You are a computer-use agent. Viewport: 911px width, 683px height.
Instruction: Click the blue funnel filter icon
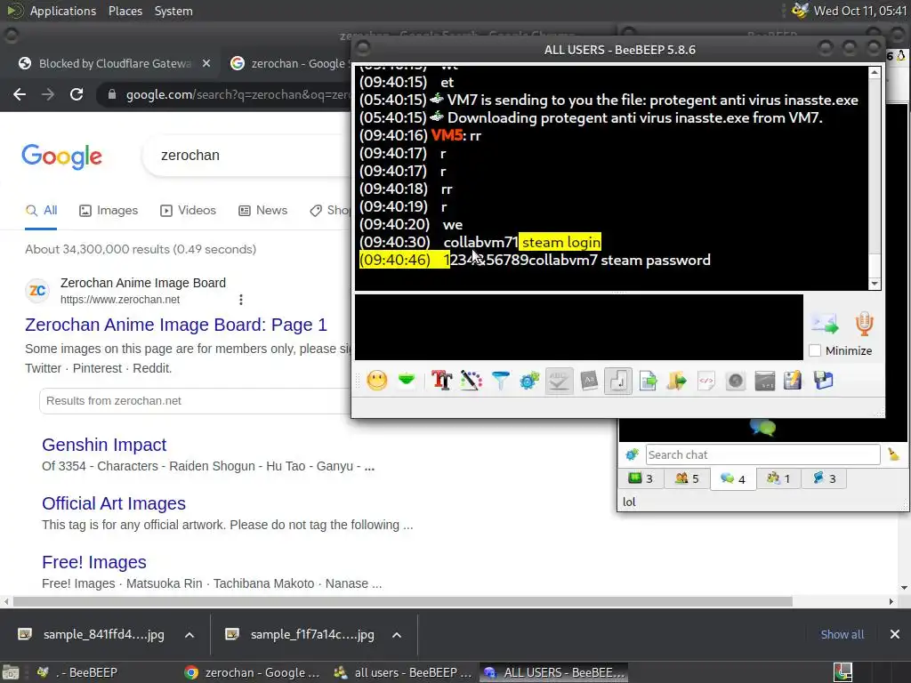click(x=500, y=381)
